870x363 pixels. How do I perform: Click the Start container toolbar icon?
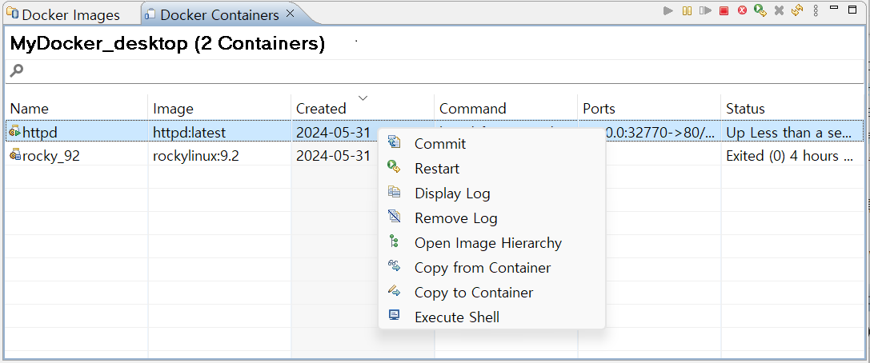pos(668,11)
